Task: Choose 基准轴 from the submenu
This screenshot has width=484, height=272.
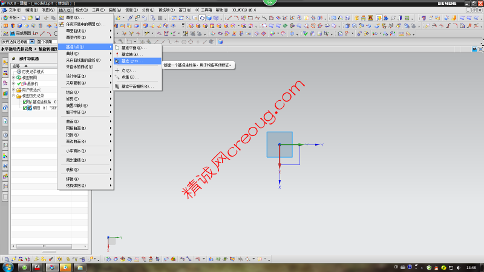Action: click(x=138, y=54)
